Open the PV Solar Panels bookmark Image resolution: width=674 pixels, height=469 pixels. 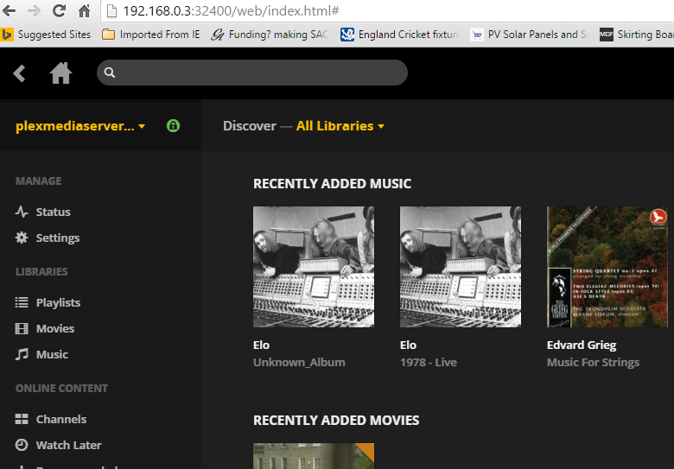[x=530, y=35]
